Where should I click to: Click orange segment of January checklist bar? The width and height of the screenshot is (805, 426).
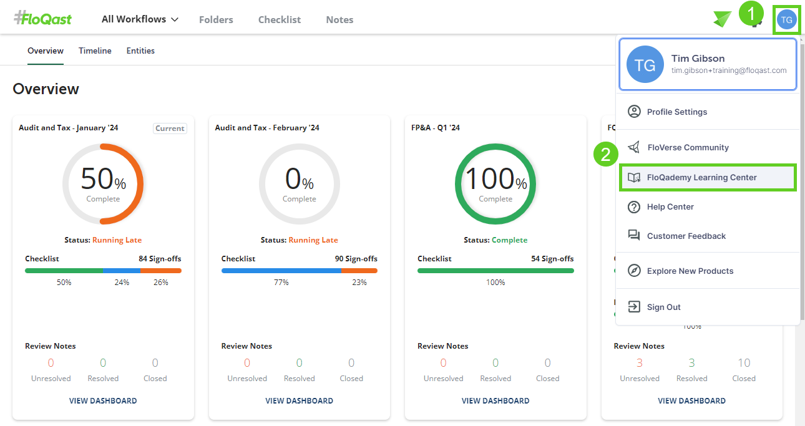tap(161, 271)
